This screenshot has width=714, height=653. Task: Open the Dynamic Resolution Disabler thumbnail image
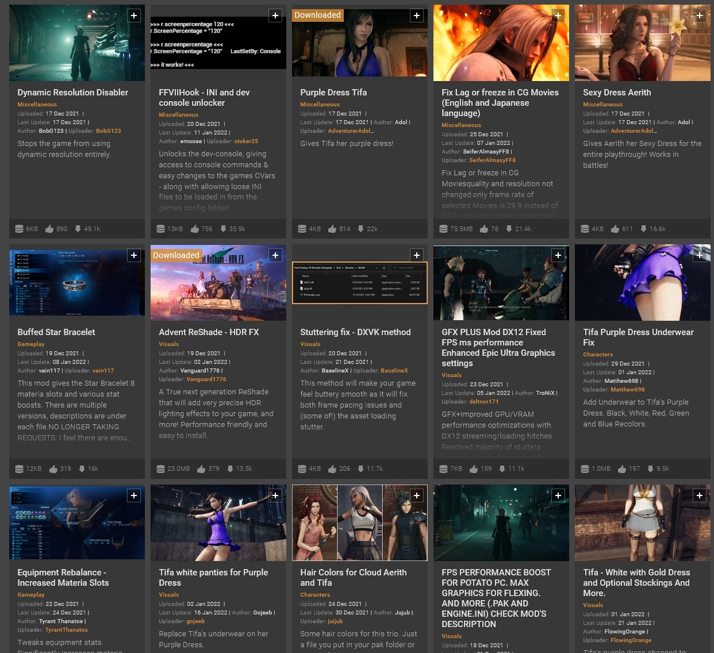[x=77, y=43]
